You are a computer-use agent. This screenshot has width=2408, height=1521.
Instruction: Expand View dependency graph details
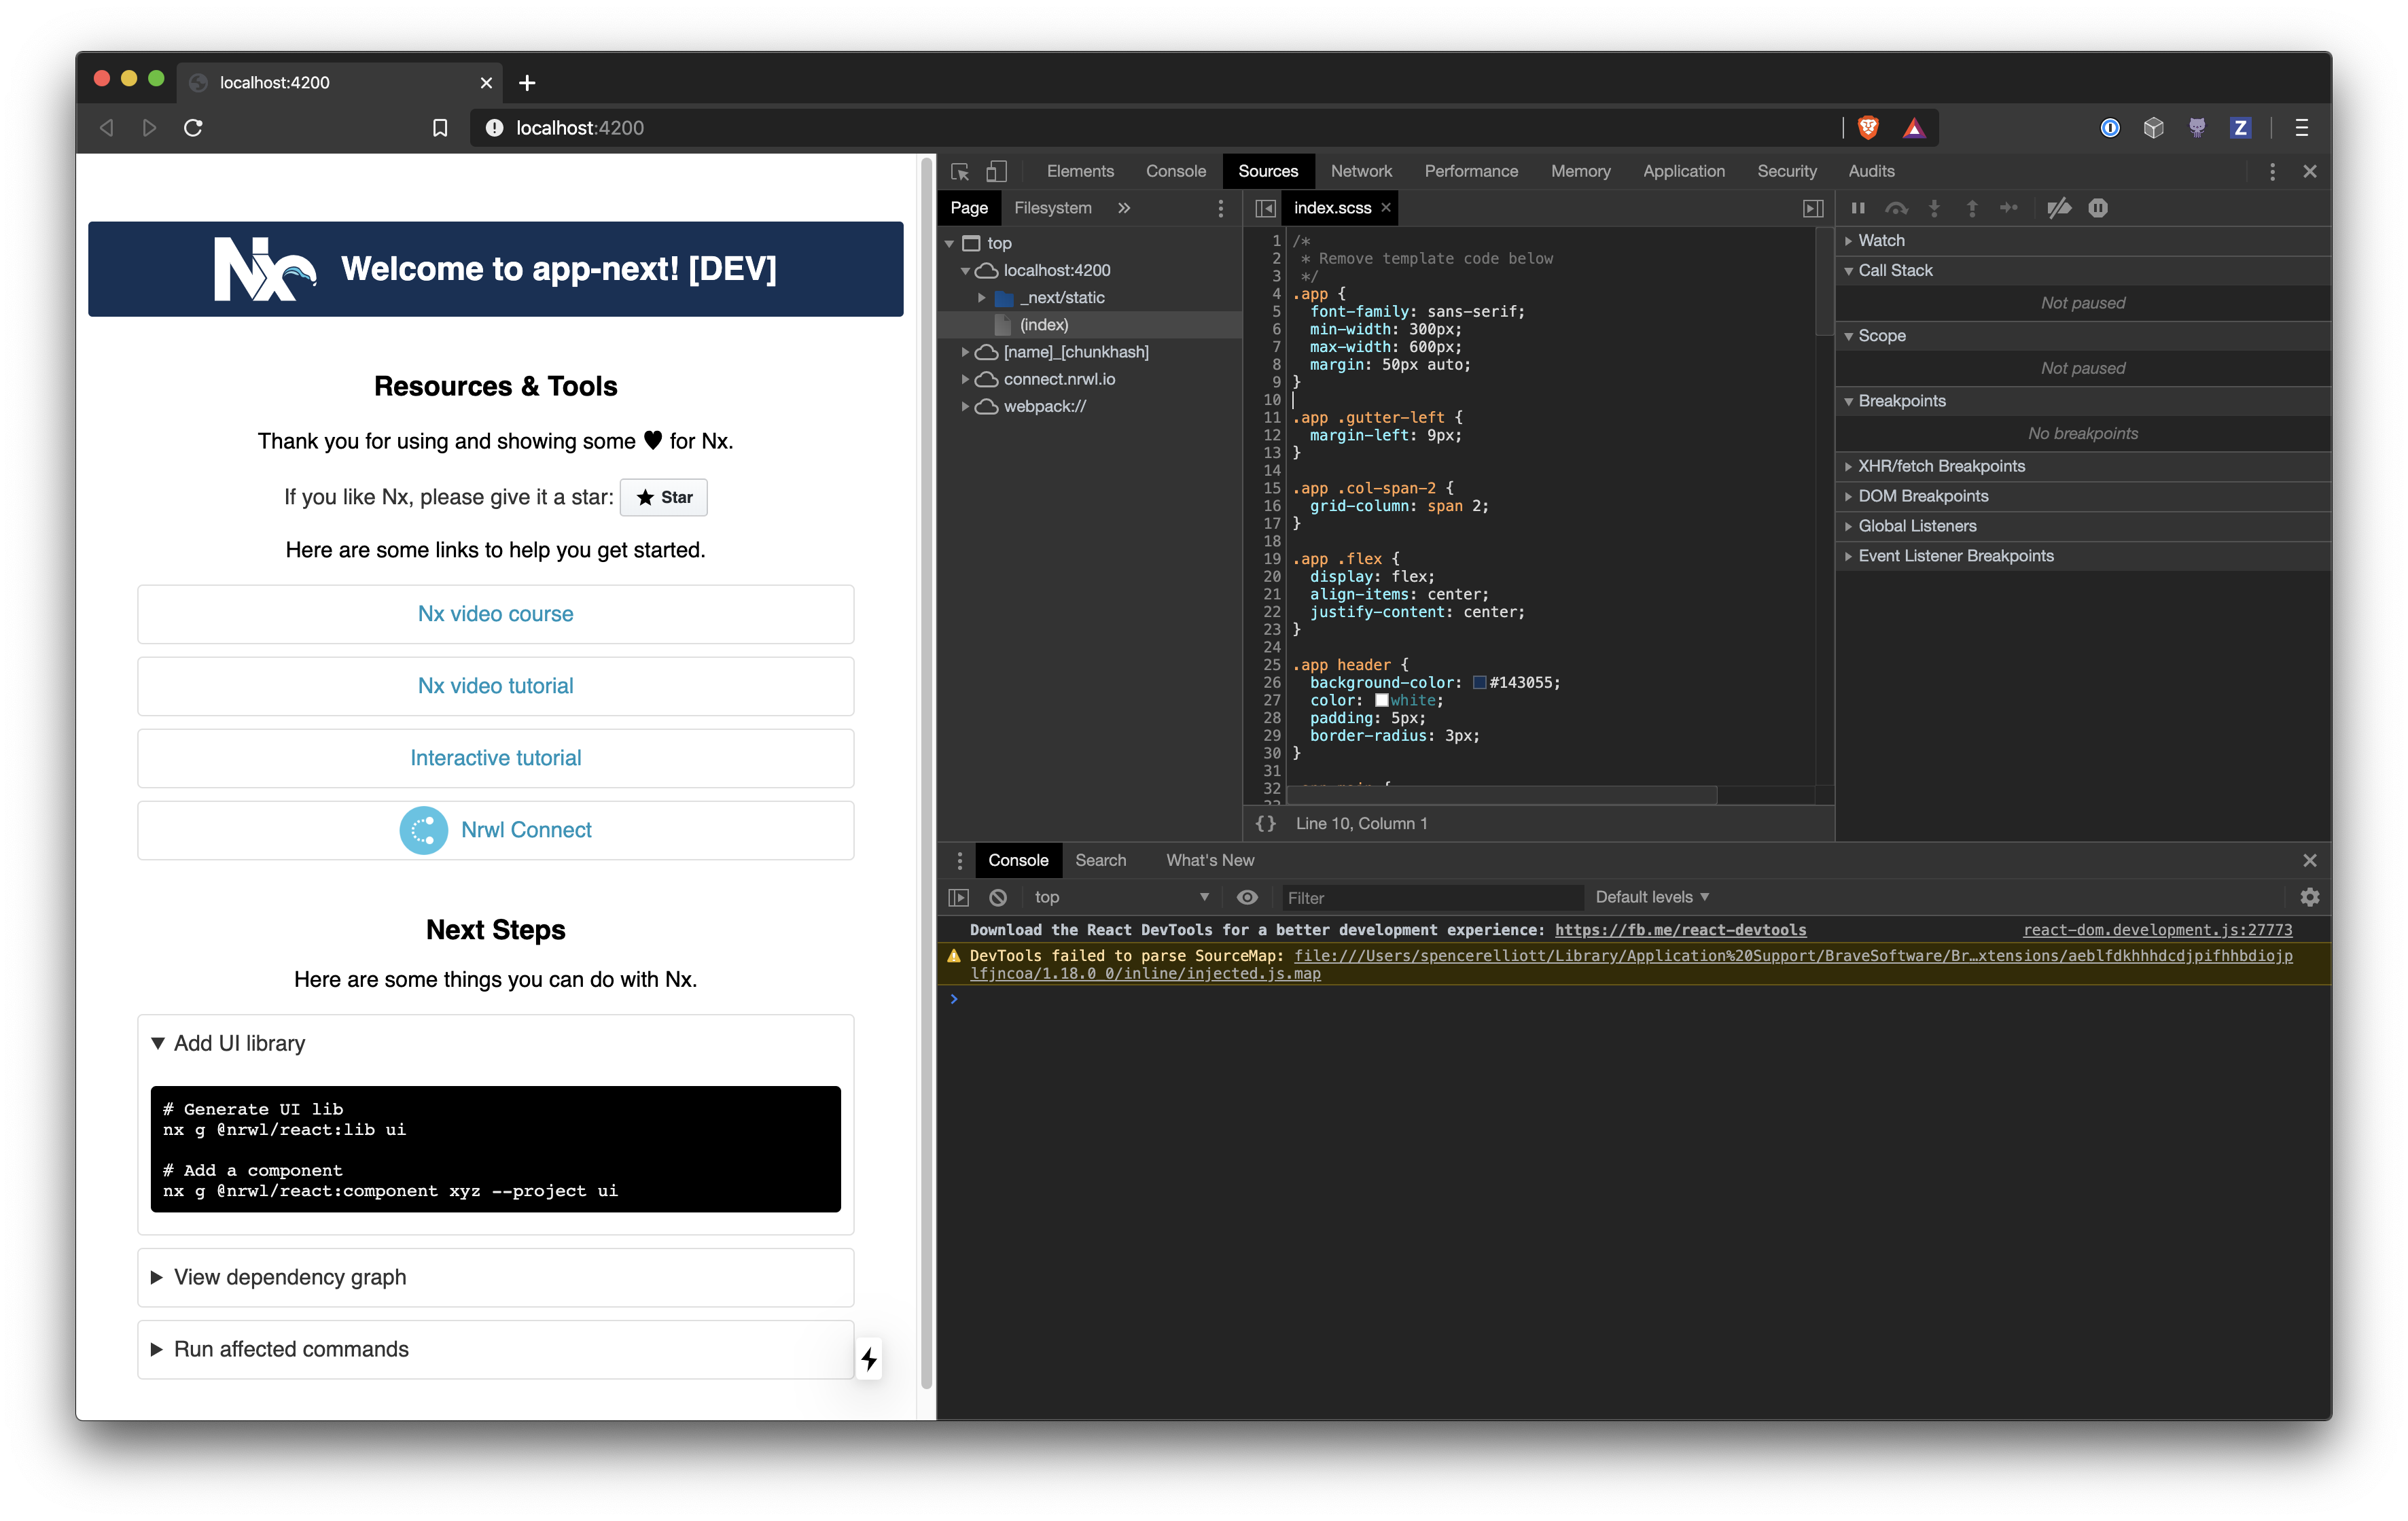click(495, 1277)
